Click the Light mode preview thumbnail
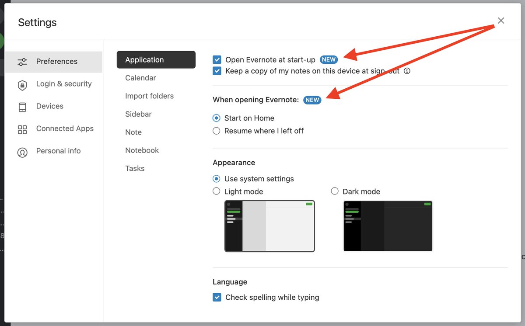 269,226
